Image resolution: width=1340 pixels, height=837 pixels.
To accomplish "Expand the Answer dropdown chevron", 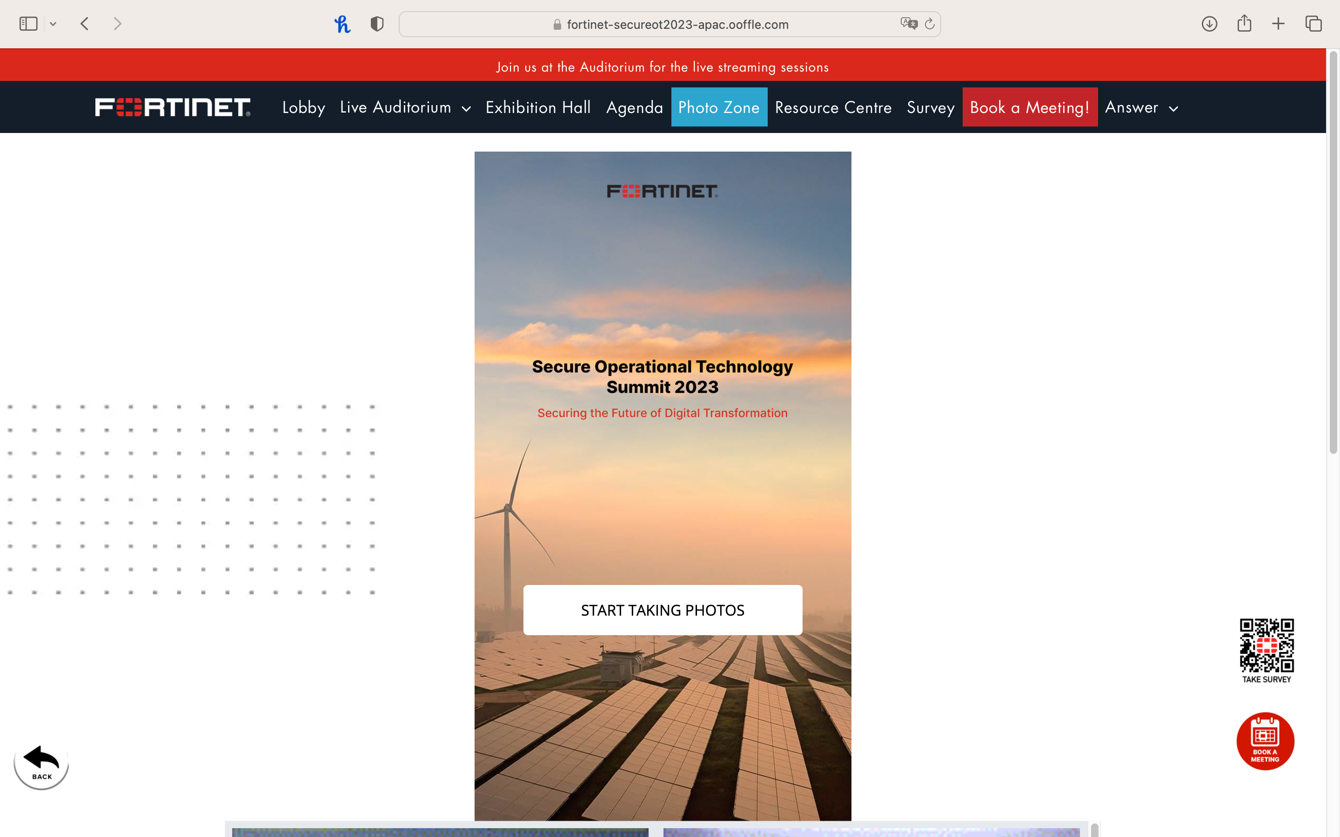I will pyautogui.click(x=1173, y=108).
